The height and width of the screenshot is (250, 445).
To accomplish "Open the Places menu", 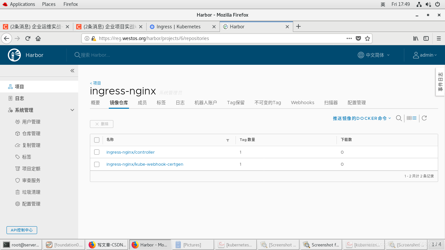I will (x=49, y=4).
